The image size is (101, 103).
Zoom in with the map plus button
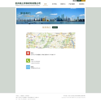point(29,40)
